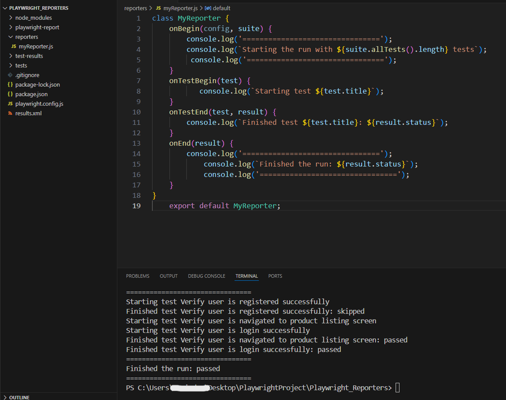Open myReporter.js in the file tree
This screenshot has width=506, height=400.
[x=36, y=46]
